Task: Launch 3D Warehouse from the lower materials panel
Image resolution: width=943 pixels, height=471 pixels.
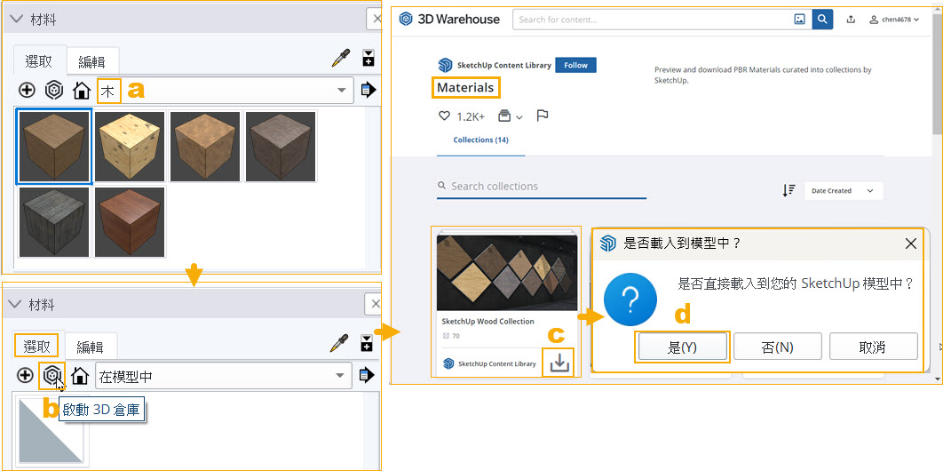Action: tap(52, 376)
